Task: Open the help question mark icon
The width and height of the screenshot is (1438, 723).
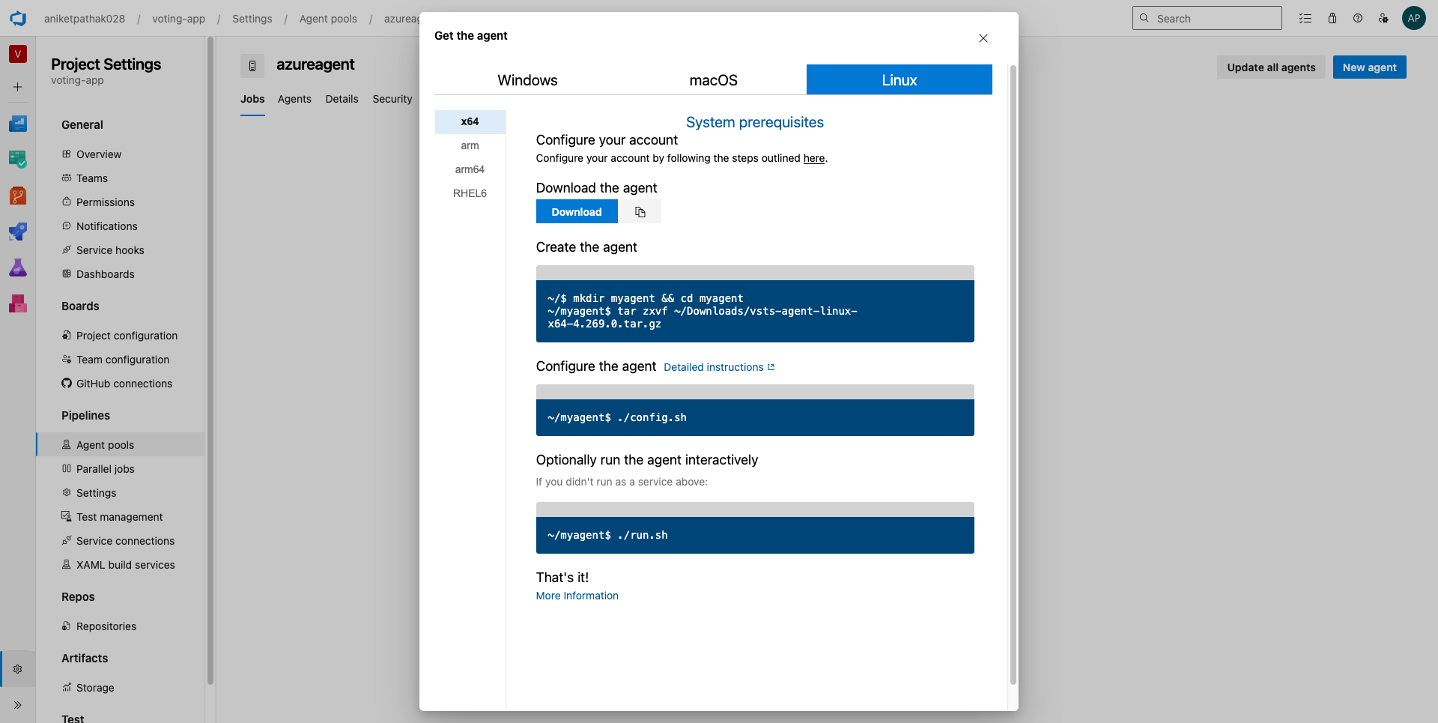Action: click(x=1358, y=19)
